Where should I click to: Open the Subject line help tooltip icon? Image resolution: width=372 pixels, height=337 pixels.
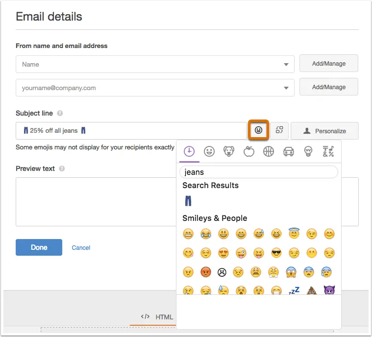click(x=60, y=113)
